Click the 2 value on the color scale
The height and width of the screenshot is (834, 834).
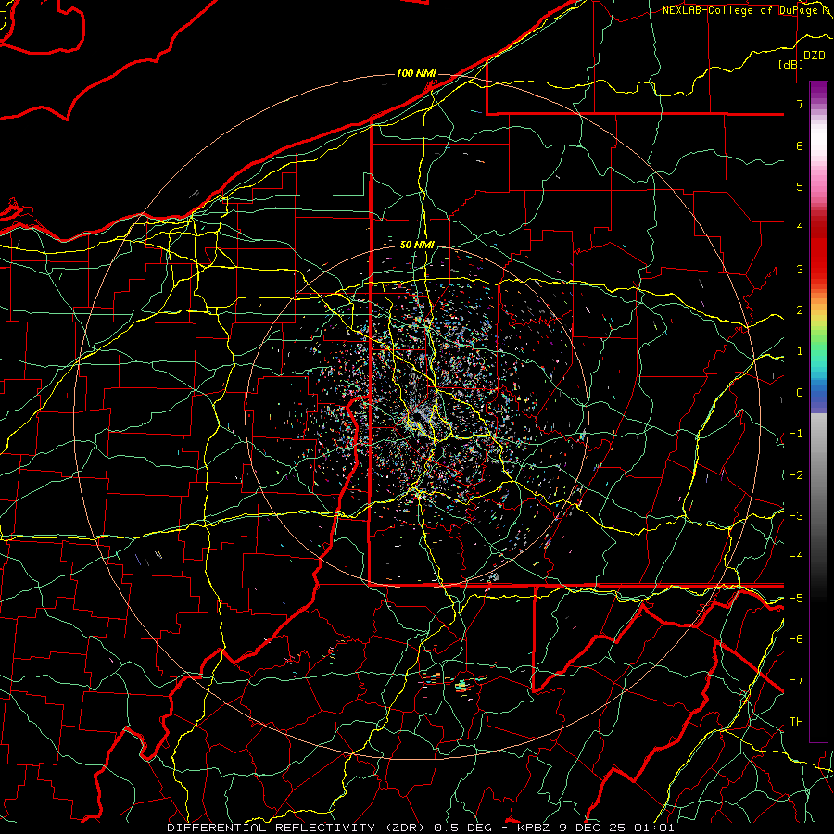click(800, 310)
